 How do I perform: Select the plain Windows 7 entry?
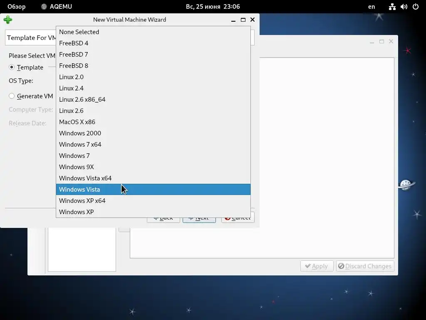[153, 156]
